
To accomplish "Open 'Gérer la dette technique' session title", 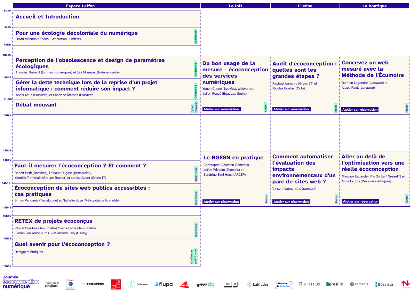I will coord(86,86).
